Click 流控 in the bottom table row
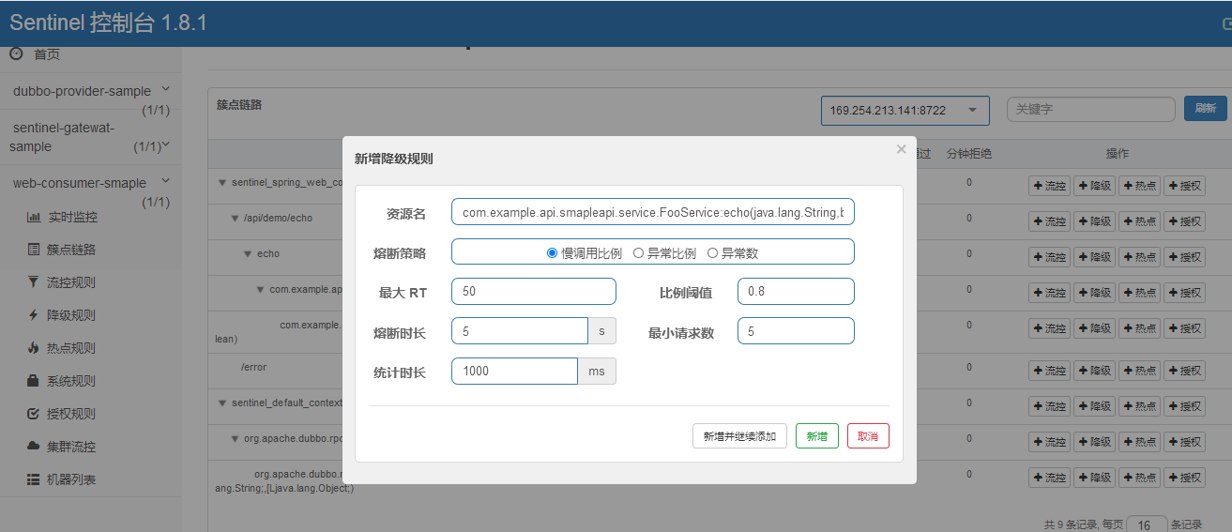The height and width of the screenshot is (532, 1232). pyautogui.click(x=1050, y=478)
